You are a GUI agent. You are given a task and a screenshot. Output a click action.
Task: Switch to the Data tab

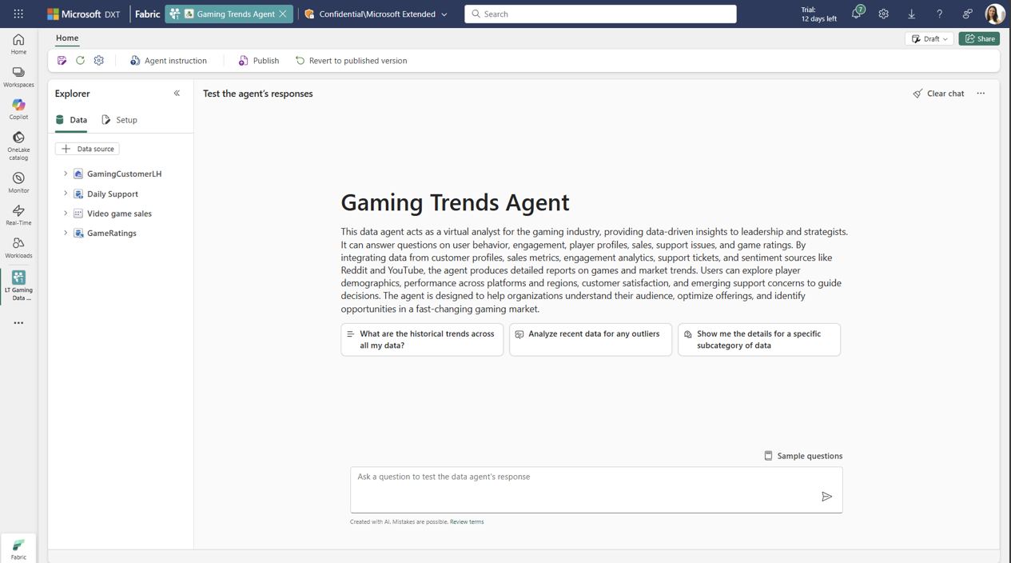[71, 120]
